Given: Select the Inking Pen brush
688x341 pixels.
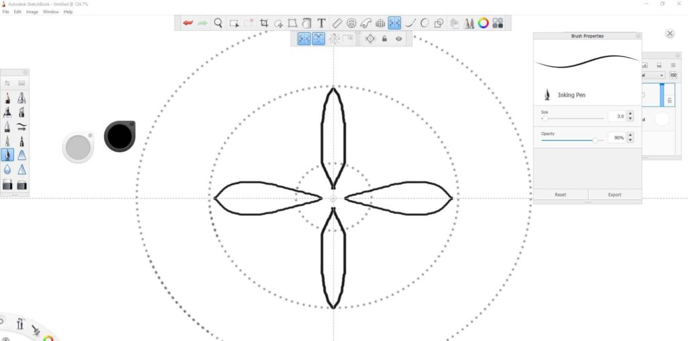Looking at the screenshot, I should pos(7,155).
